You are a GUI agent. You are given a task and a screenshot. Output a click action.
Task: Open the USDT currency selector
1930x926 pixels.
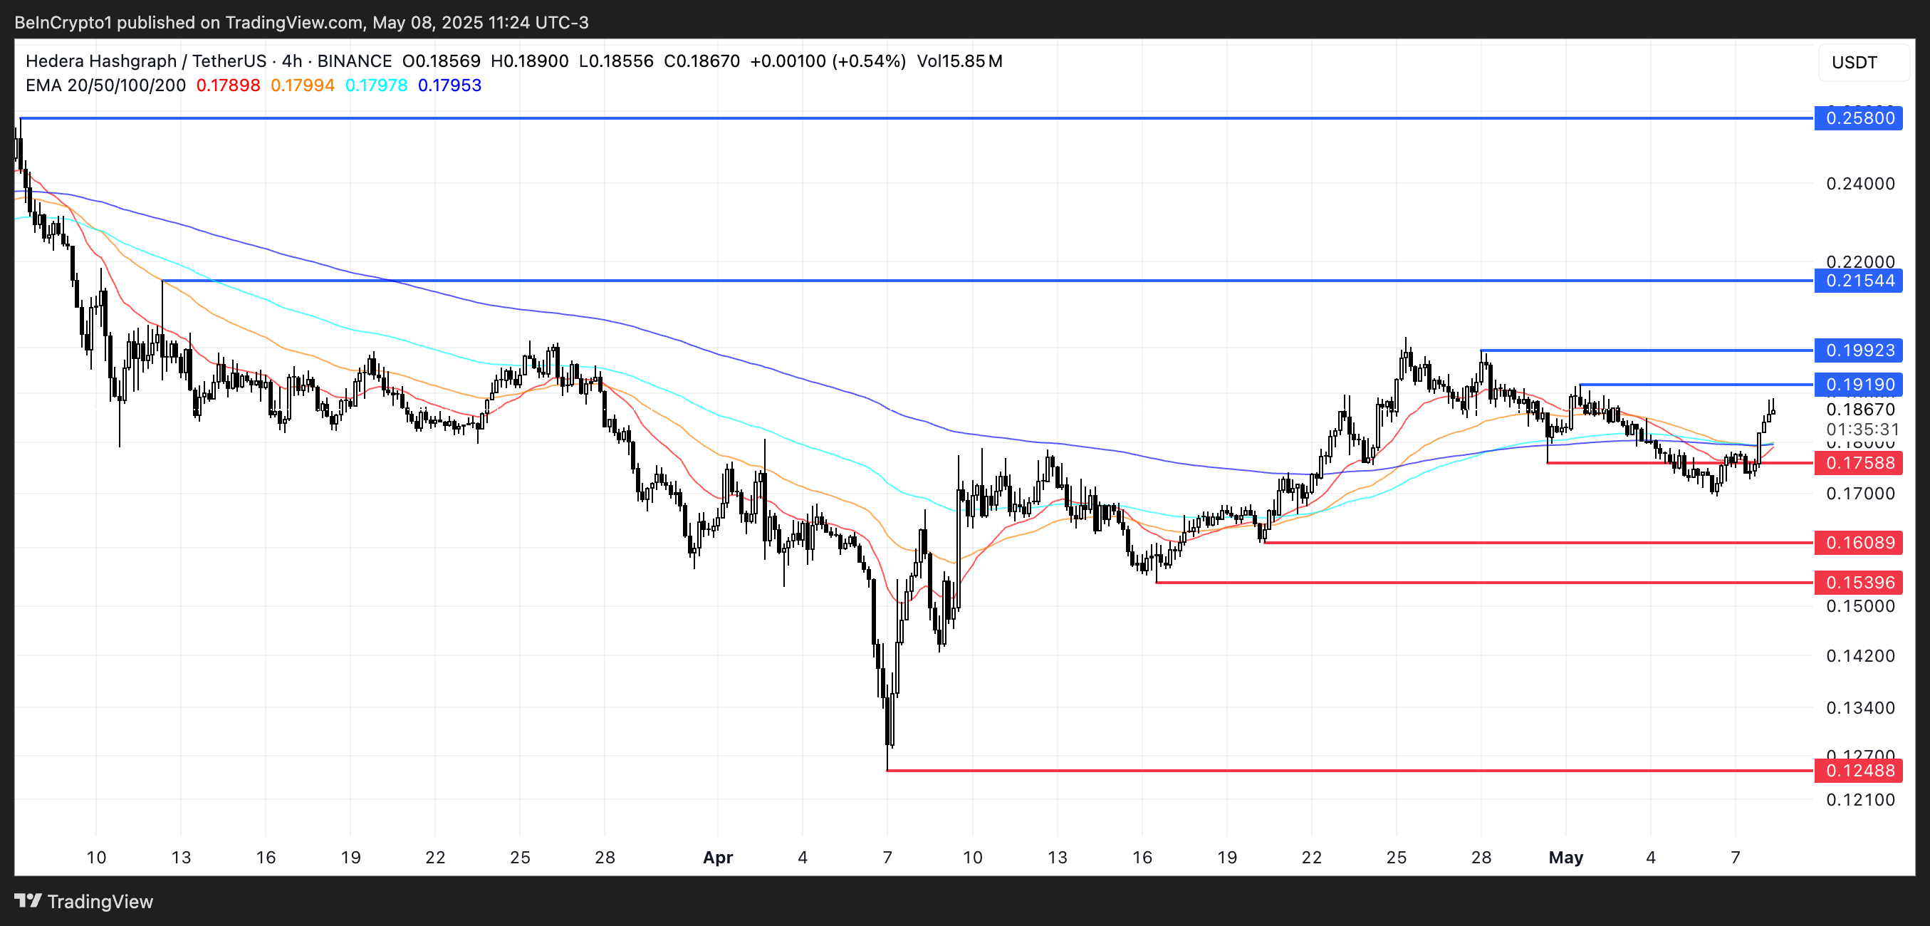coord(1854,62)
